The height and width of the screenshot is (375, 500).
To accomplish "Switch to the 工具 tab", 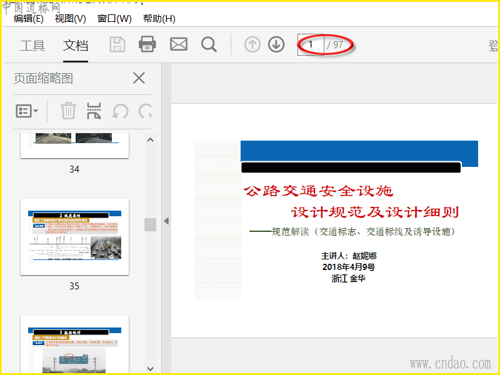I will click(x=32, y=46).
